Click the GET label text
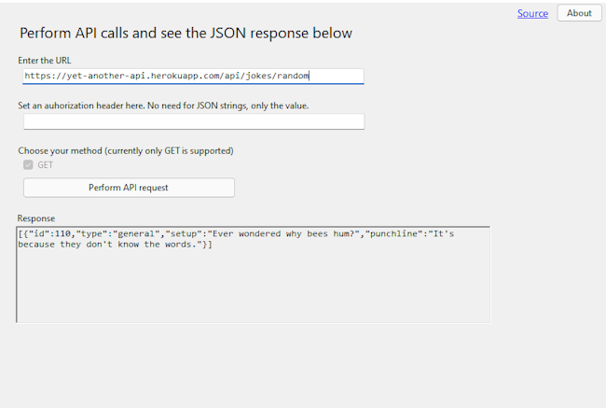This screenshot has width=606, height=408. pyautogui.click(x=46, y=165)
